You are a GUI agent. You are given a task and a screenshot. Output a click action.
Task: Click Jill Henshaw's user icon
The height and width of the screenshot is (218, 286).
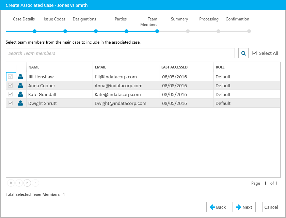tap(21, 77)
